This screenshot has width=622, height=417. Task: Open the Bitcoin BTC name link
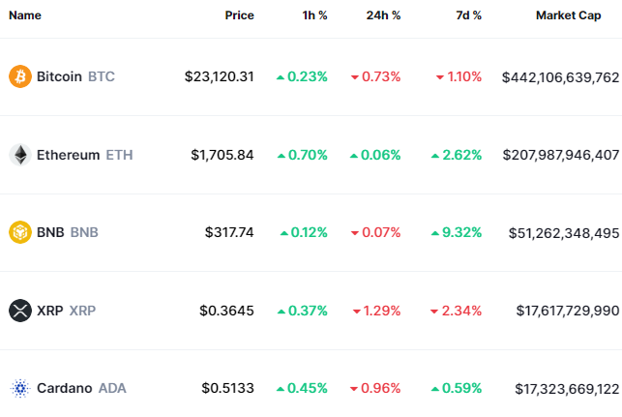tap(75, 76)
